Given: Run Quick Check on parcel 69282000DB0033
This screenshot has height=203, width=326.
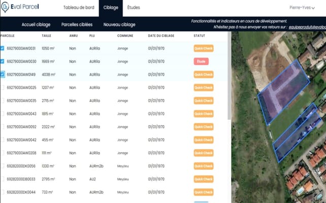Looking at the screenshot, I should tap(204, 179).
